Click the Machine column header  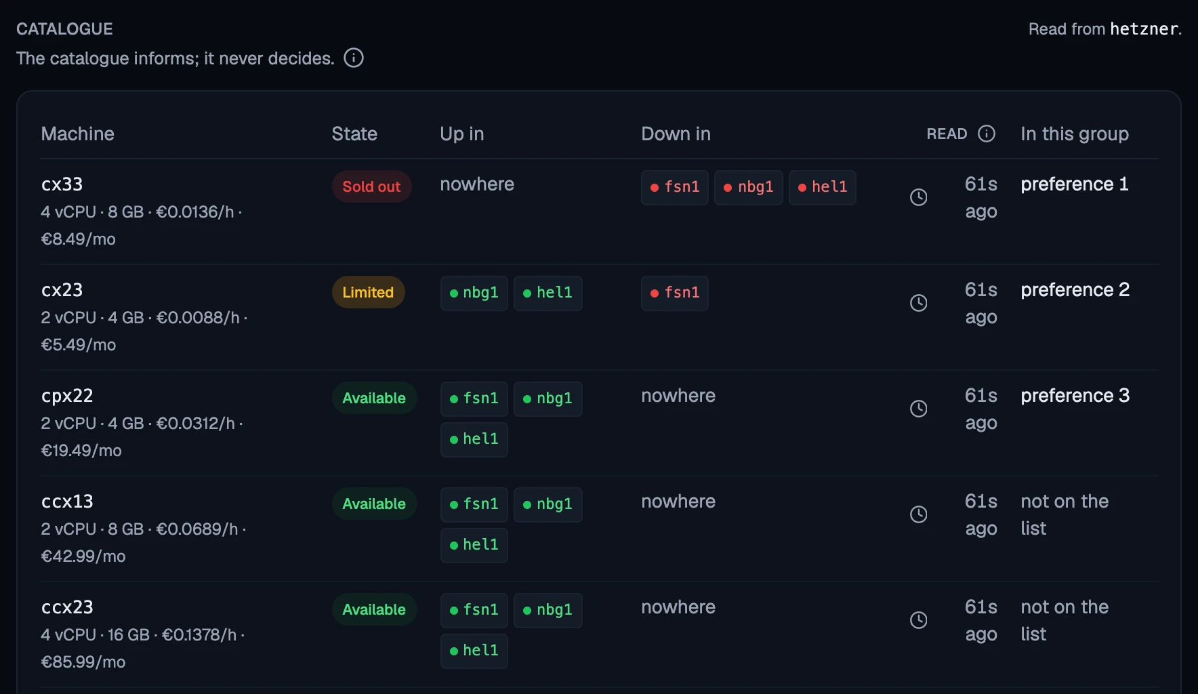(x=78, y=134)
